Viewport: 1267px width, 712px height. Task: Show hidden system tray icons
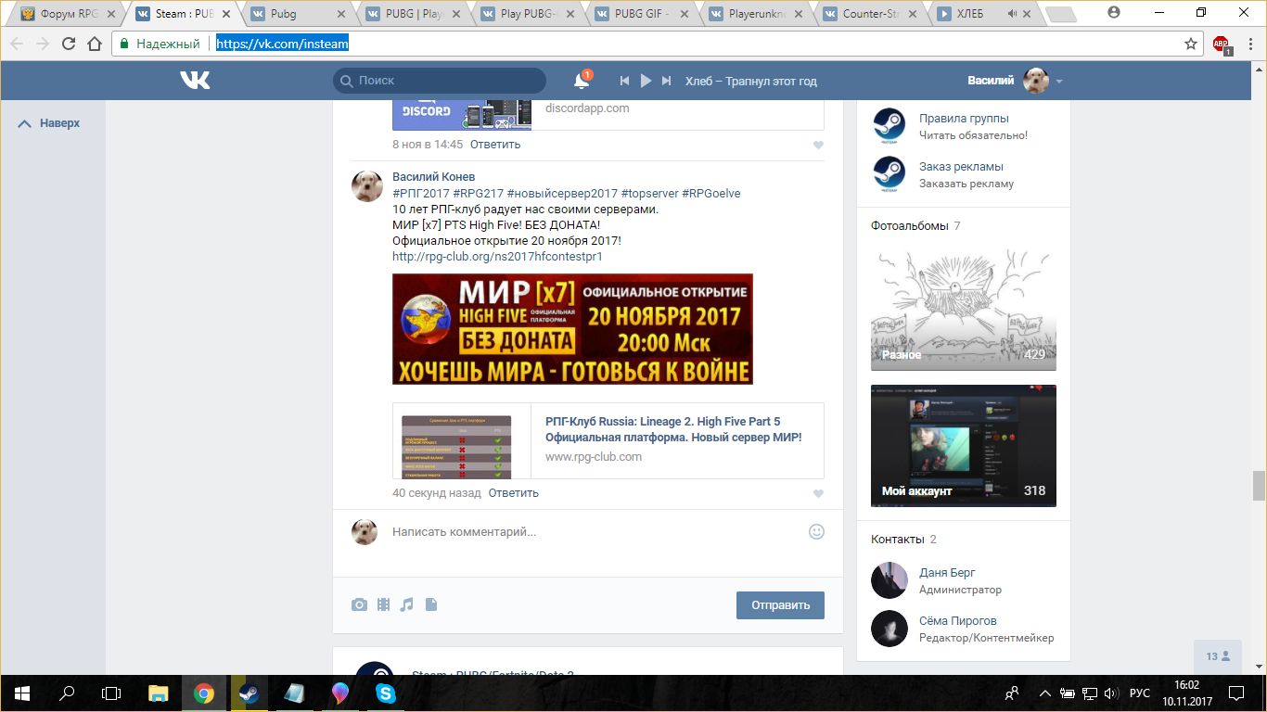click(1045, 693)
